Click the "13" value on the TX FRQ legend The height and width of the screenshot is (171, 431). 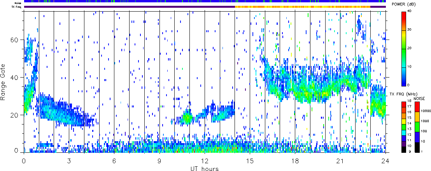point(410,129)
